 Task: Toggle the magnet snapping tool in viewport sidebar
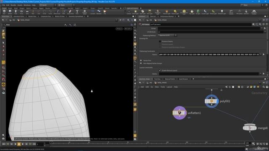coord(3,79)
